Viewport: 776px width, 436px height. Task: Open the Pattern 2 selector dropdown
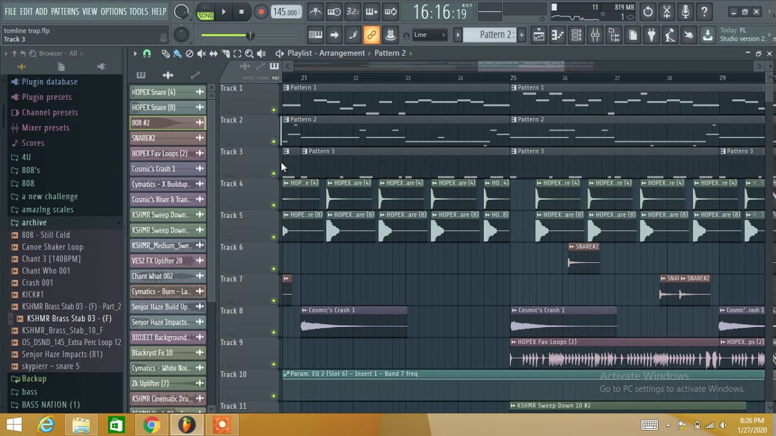[x=490, y=35]
